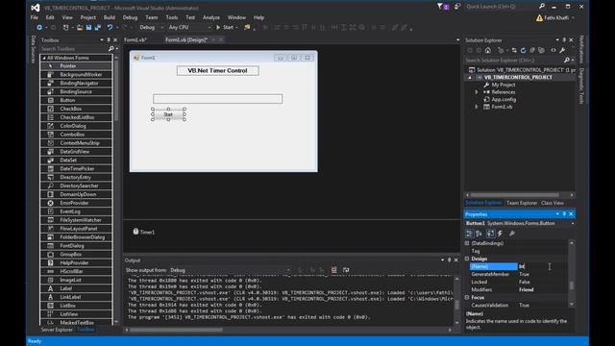Switch to the Form1.vb* code tab
This screenshot has width=615, height=346.
(135, 40)
